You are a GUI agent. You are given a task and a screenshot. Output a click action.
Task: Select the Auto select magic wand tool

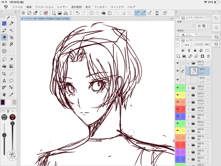11,59
